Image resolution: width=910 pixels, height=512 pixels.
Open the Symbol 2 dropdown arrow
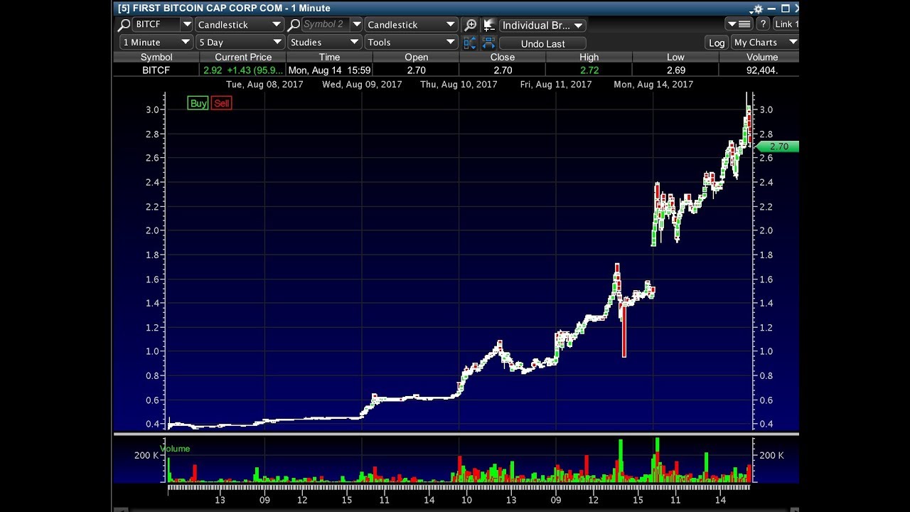pyautogui.click(x=357, y=24)
